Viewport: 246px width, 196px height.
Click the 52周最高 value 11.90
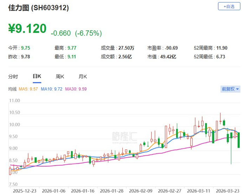(x=222, y=48)
